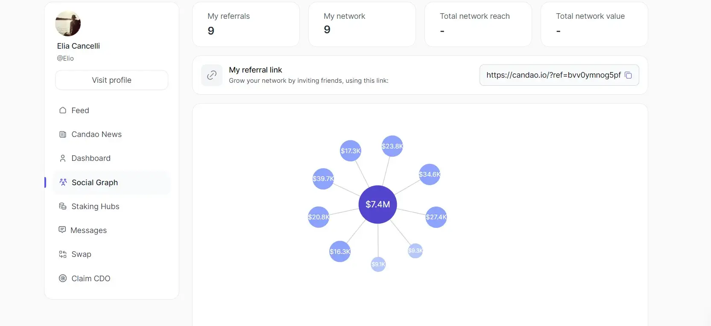Click the Feed home icon
Viewport: 711px width, 326px height.
(x=63, y=110)
